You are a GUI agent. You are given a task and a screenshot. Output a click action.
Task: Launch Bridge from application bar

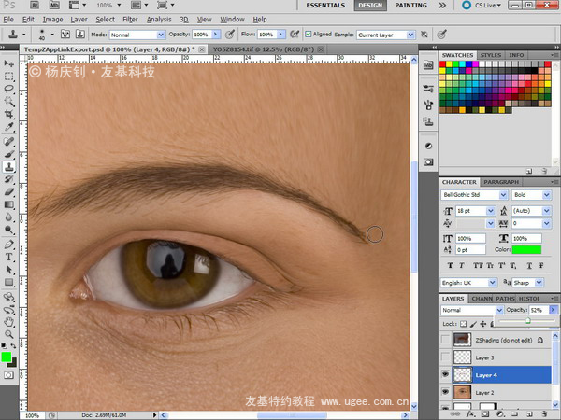pos(35,5)
